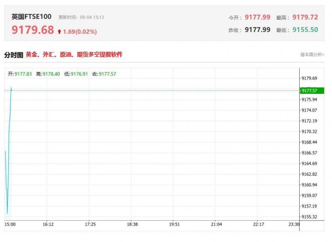Click the 23:30 time axis label
This screenshot has width=332, height=242.
[294, 224]
